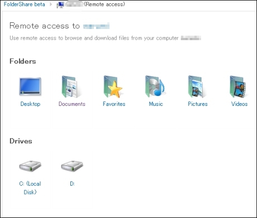Screen dimensions: 257x218
Task: Click the (Remote access) breadcrumb text
Action: (x=104, y=4)
